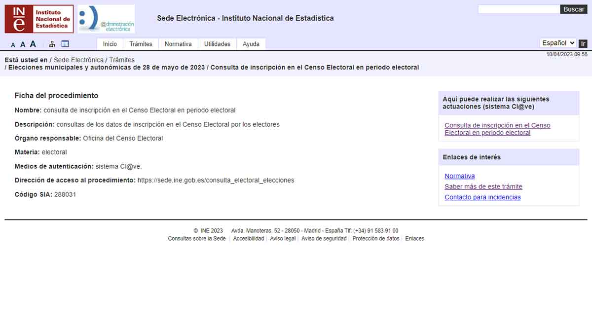This screenshot has height=333, width=592.
Task: Open the Utilidades menu
Action: (217, 44)
